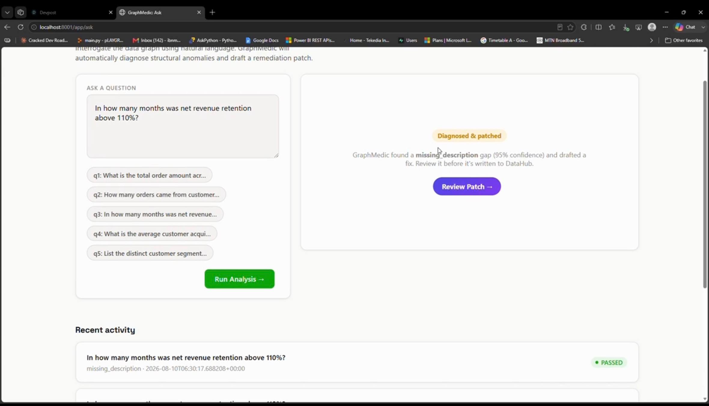Open the Other favorites folder

coord(684,40)
